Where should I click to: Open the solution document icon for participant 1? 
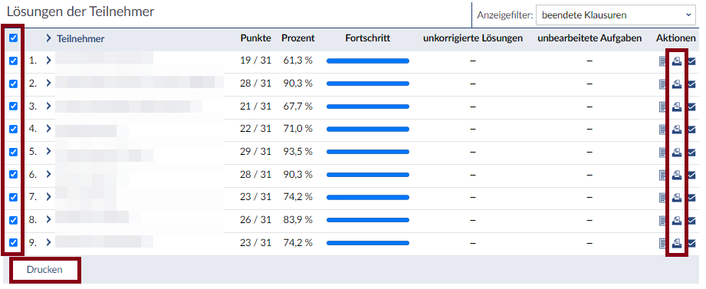(663, 61)
